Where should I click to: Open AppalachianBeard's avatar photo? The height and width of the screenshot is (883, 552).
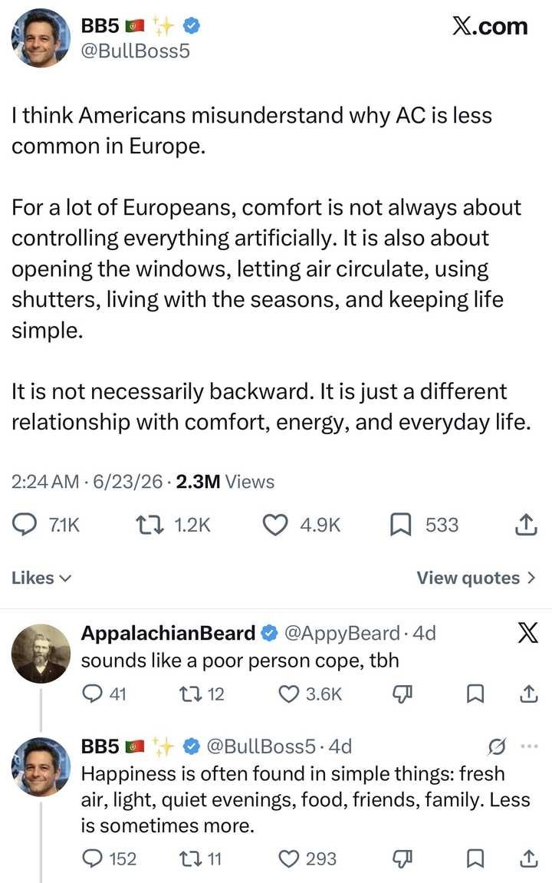coord(41,654)
